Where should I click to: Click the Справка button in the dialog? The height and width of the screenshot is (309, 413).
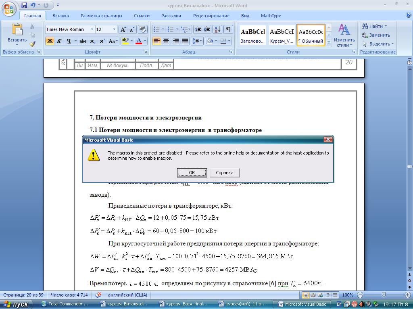coord(224,173)
